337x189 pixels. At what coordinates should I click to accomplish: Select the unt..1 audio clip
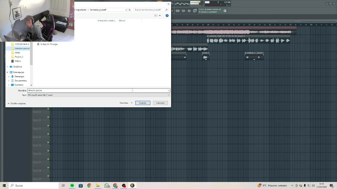206,56
